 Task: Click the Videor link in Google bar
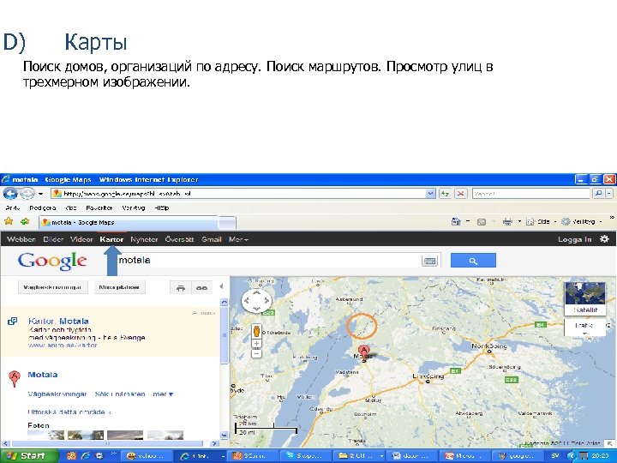click(81, 239)
